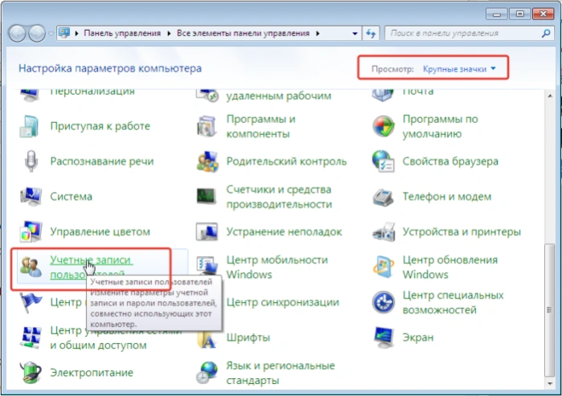Click the Телефон и модем icon
Image resolution: width=562 pixels, height=396 pixels.
coord(384,197)
